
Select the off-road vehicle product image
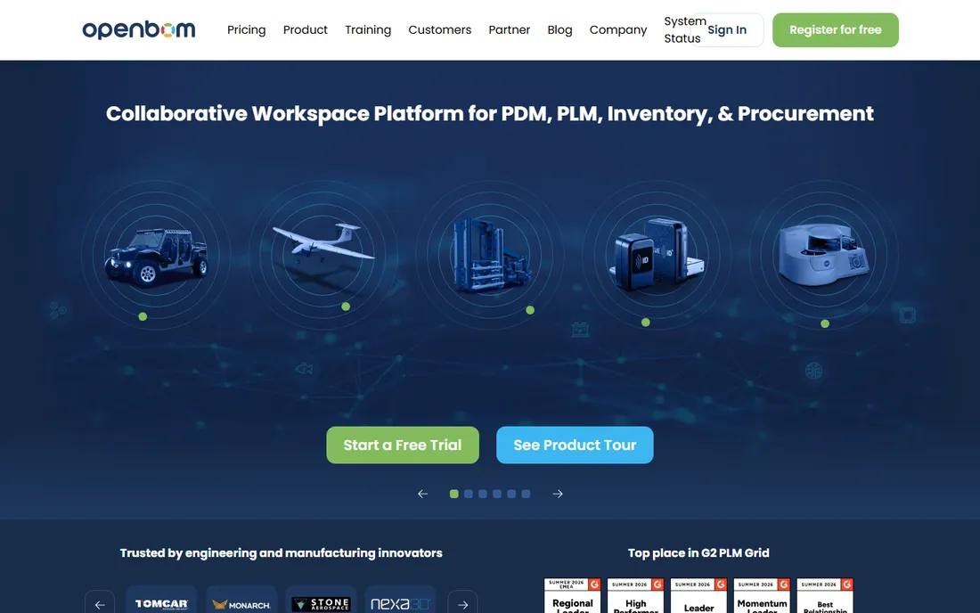(156, 255)
